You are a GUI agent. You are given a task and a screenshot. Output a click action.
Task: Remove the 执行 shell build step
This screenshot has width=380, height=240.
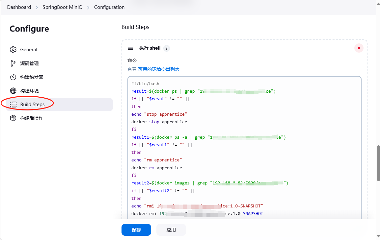[359, 48]
